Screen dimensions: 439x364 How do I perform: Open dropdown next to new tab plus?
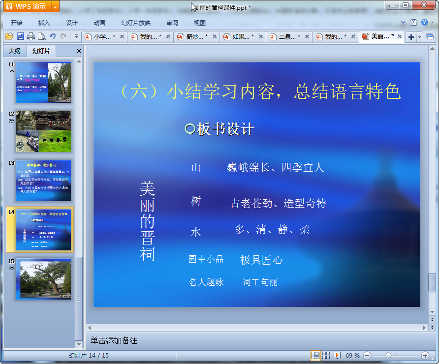419,37
